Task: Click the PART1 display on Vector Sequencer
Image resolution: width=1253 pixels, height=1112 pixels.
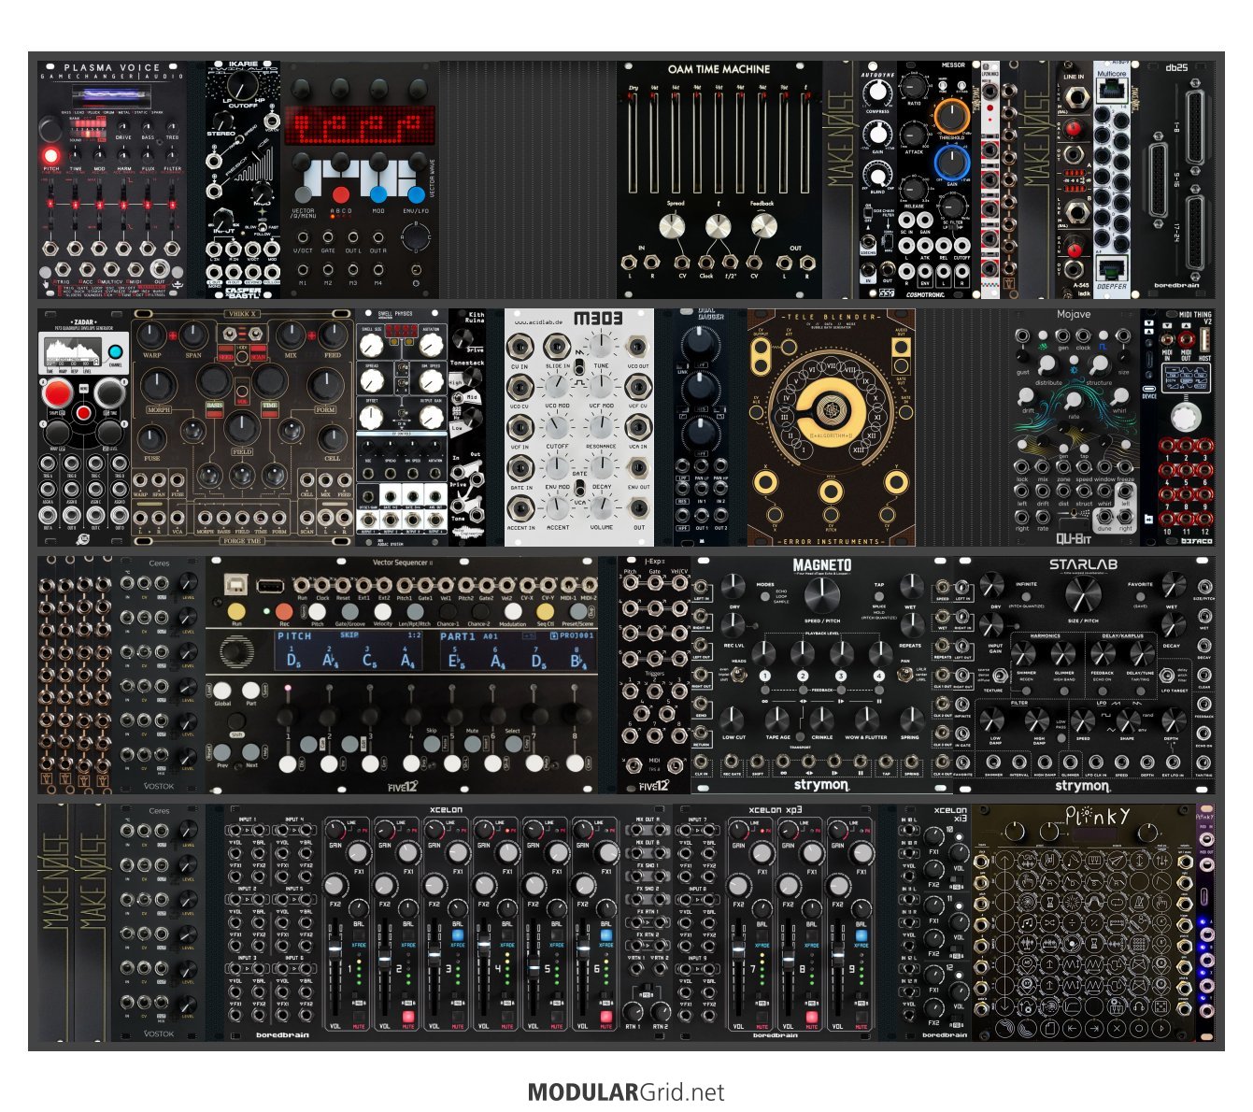Action: 517,649
